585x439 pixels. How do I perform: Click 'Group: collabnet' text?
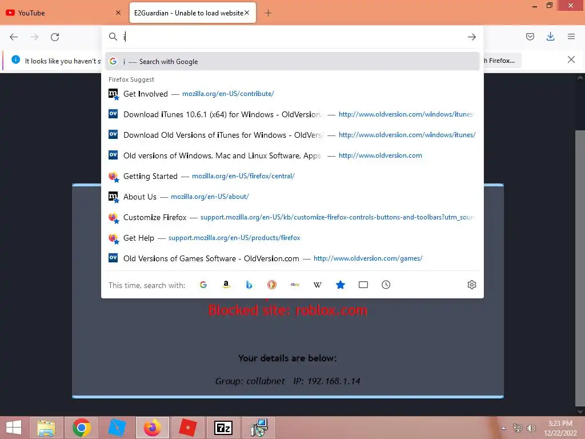(x=250, y=381)
